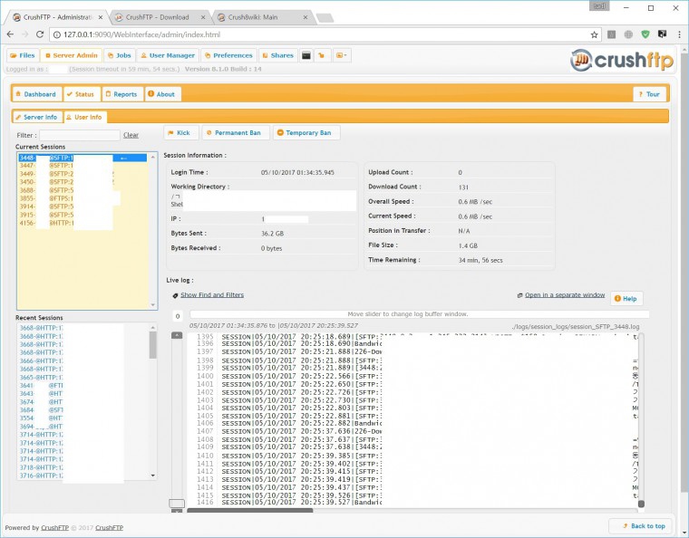This screenshot has height=538, width=689.
Task: Click the tag icon beside Show Find and Filters
Action: click(x=175, y=296)
